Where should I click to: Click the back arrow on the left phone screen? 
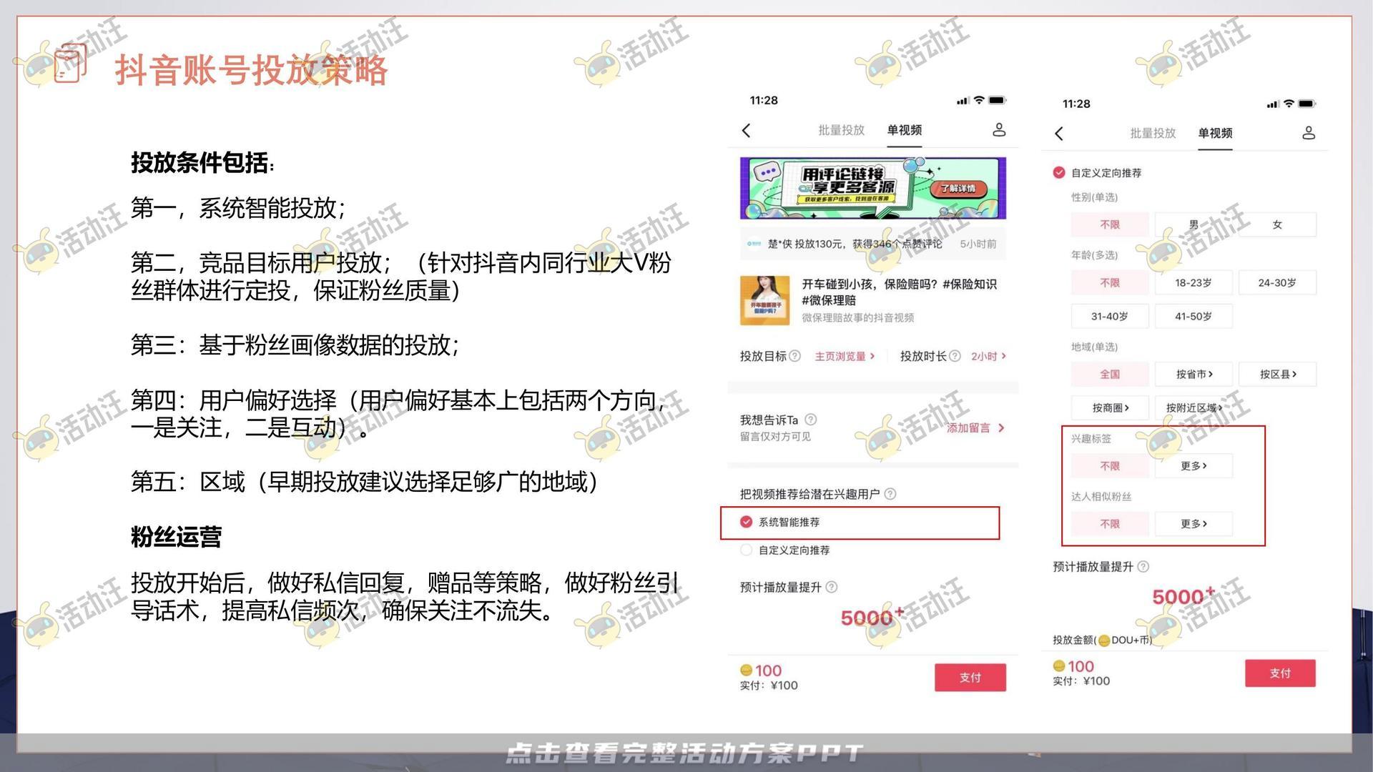[747, 132]
